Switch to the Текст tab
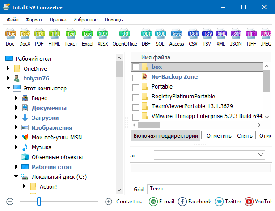This screenshot has width=275, height=211. point(157,189)
